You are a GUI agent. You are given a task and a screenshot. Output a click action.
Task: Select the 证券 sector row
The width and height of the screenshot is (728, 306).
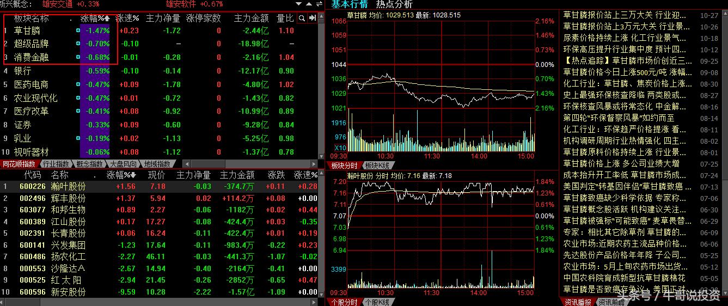159,125
